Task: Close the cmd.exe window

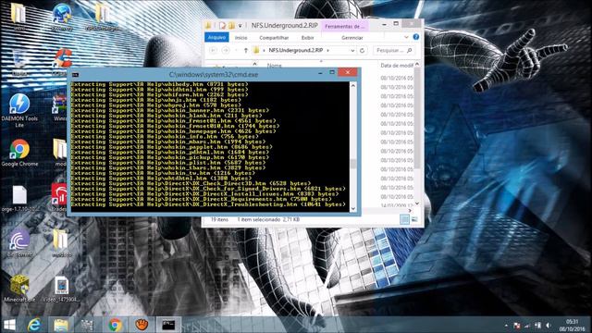Action: pyautogui.click(x=348, y=72)
